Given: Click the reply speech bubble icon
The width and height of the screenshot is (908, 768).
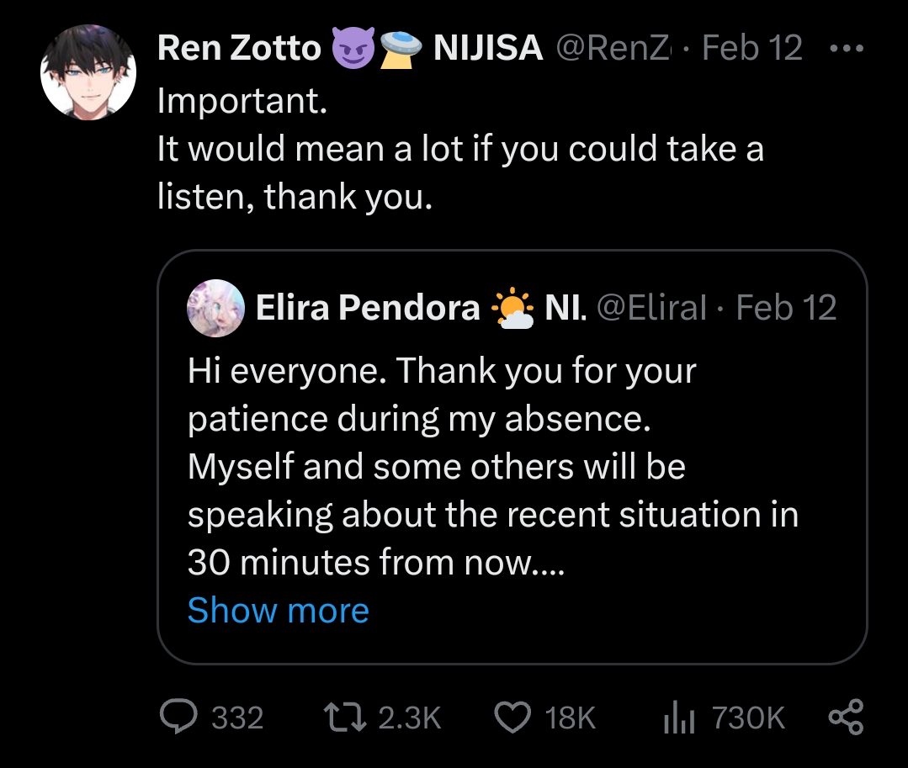Looking at the screenshot, I should tap(178, 718).
